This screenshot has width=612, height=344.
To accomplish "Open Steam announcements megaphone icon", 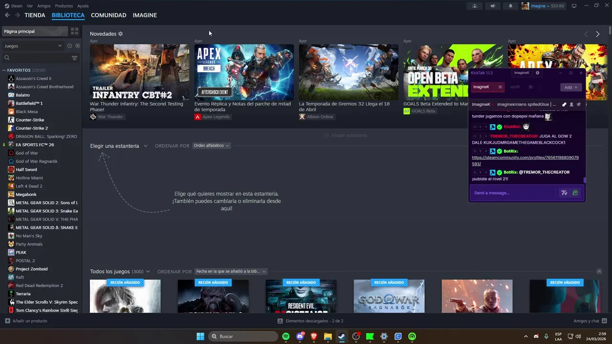I will 492,6.
